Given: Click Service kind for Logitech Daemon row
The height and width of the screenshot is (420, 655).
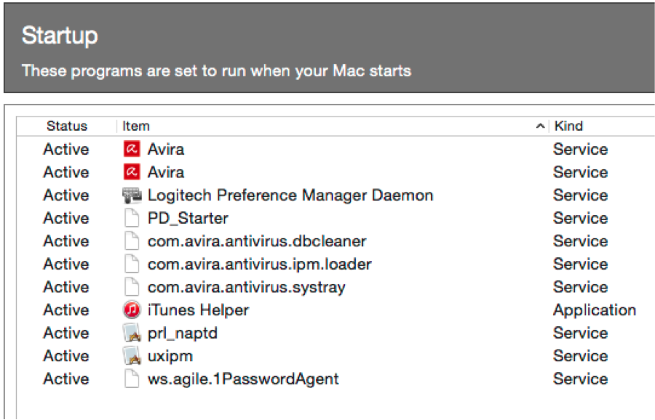Looking at the screenshot, I should tap(580, 195).
